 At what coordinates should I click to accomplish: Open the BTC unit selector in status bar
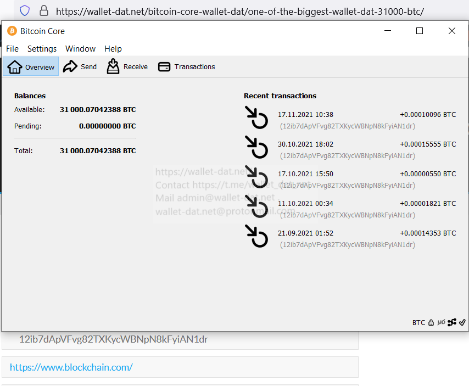click(x=418, y=323)
